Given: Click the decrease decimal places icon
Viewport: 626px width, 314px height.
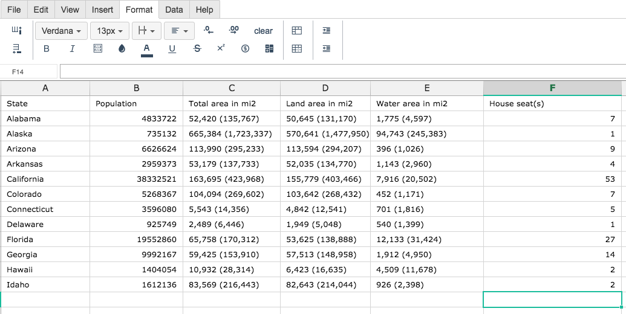Looking at the screenshot, I should [208, 30].
